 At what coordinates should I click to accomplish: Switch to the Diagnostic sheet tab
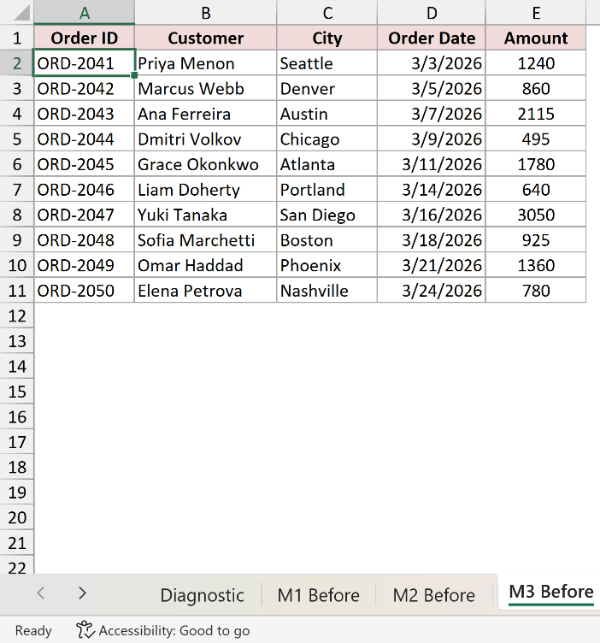pyautogui.click(x=202, y=595)
